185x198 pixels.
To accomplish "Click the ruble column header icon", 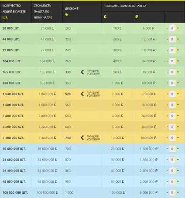I will pyautogui.click(x=137, y=17).
